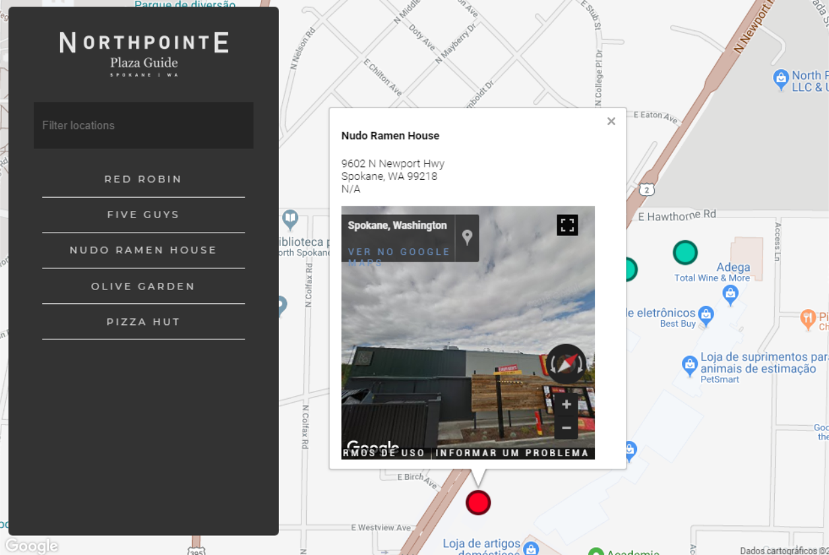Click the N College Pl Dr street label
This screenshot has height=555, width=829.
click(599, 77)
